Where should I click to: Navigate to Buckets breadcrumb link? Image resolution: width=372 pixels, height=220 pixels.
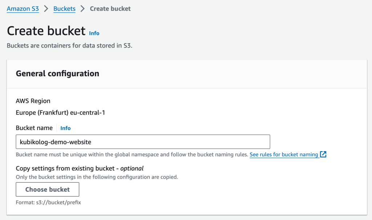tap(64, 9)
